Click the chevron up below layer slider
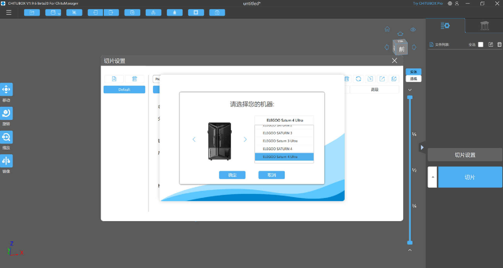The image size is (503, 268). coord(410,250)
